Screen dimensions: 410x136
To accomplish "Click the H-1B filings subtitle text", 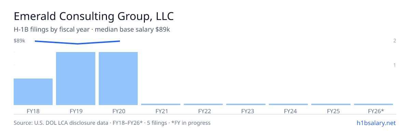I will point(92,30).
